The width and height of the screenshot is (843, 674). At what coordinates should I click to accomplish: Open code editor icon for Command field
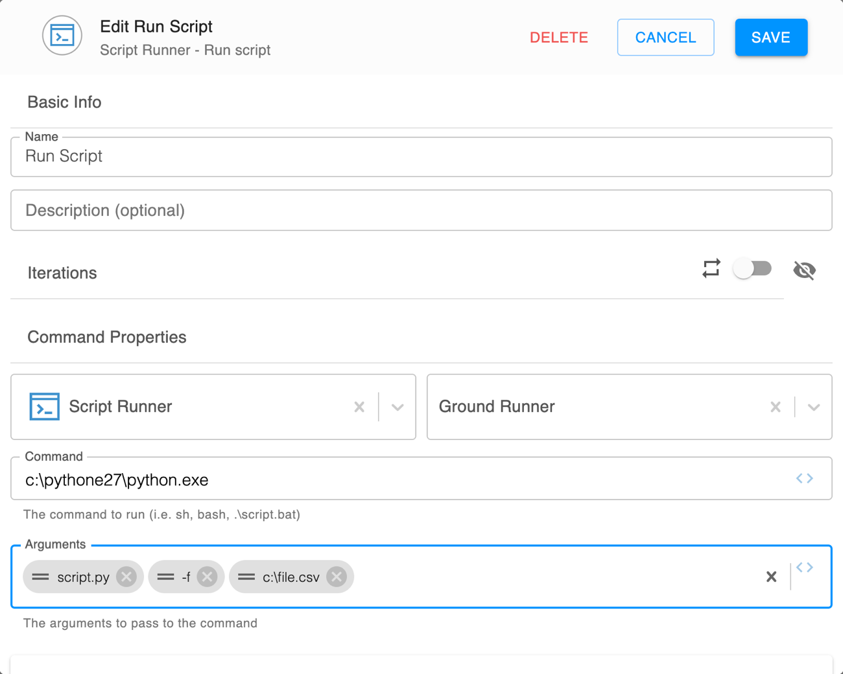click(x=804, y=478)
